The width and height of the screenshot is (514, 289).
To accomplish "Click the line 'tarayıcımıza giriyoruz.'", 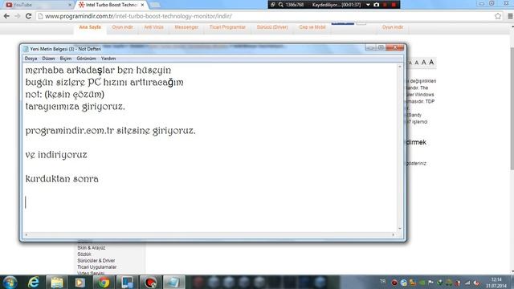I will [x=75, y=107].
